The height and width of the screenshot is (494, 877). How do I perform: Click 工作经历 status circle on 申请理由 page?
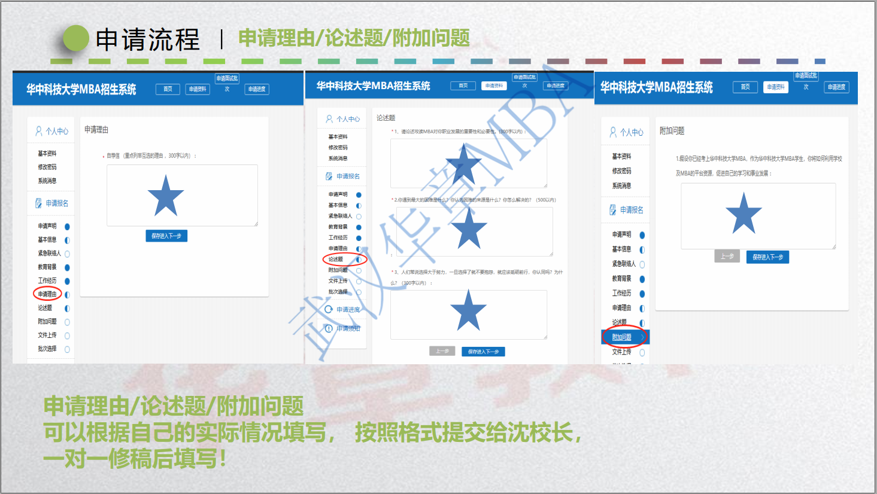click(67, 281)
